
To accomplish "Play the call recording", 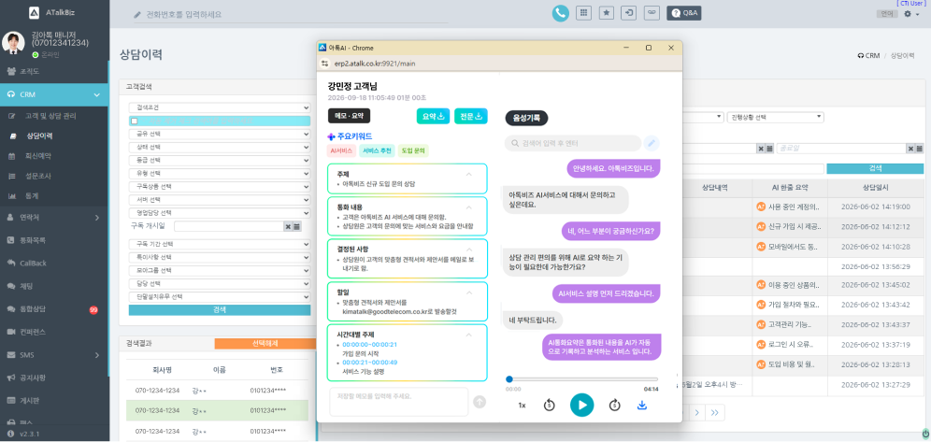I will point(581,405).
